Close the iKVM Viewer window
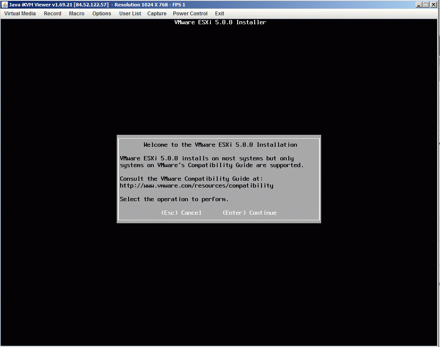Image resolution: width=440 pixels, height=347 pixels. coord(434,5)
